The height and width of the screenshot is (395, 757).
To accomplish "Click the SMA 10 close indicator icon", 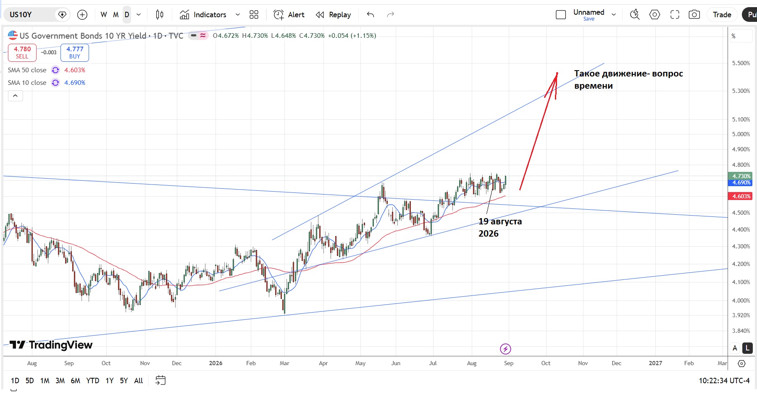I will coord(55,83).
